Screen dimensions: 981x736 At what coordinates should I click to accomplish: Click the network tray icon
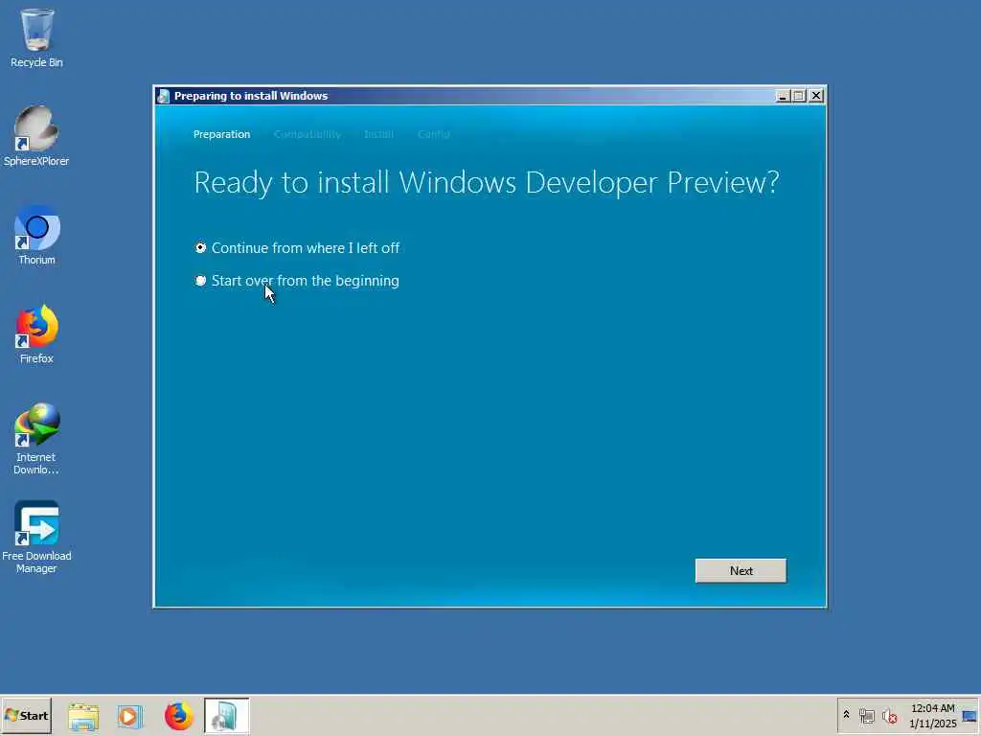tap(866, 716)
